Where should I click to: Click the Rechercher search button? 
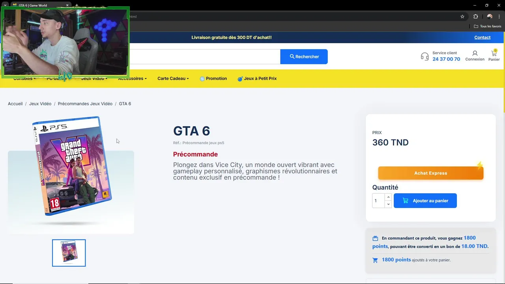(x=304, y=56)
